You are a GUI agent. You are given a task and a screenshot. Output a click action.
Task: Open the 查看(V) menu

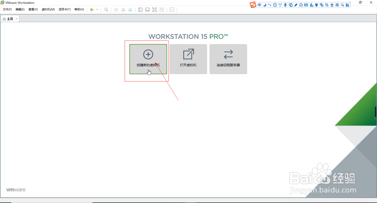tap(33, 9)
